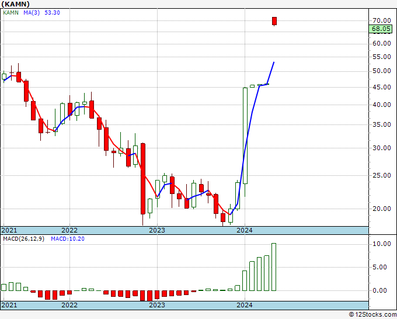Click the 60.00 price axis label

(382, 44)
